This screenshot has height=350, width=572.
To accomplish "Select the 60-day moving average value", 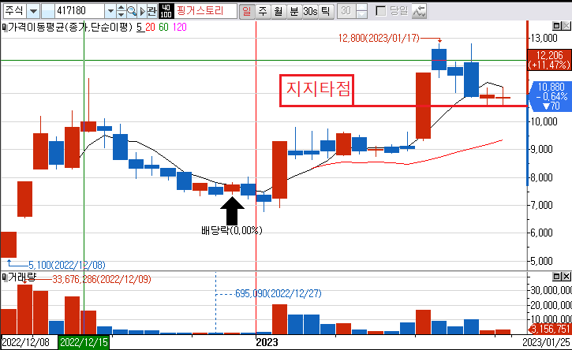I will 164,28.
